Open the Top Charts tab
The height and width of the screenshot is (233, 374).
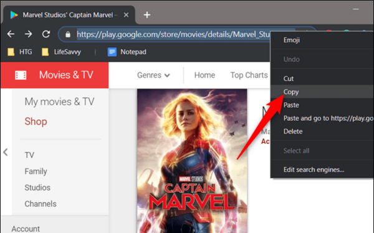pos(249,75)
